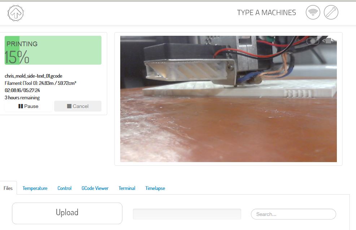
Task: Click the webcam snapshot camera icon
Action: click(313, 41)
